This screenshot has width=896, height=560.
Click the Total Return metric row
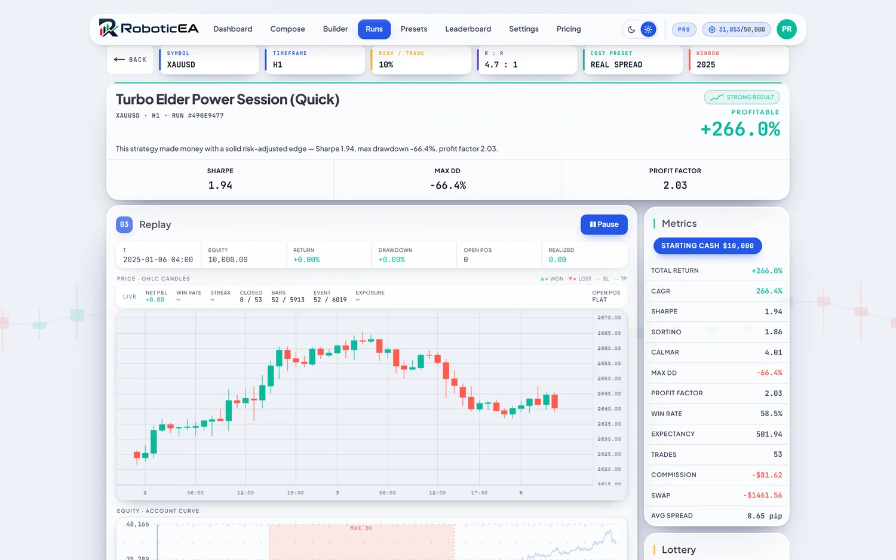(x=717, y=270)
